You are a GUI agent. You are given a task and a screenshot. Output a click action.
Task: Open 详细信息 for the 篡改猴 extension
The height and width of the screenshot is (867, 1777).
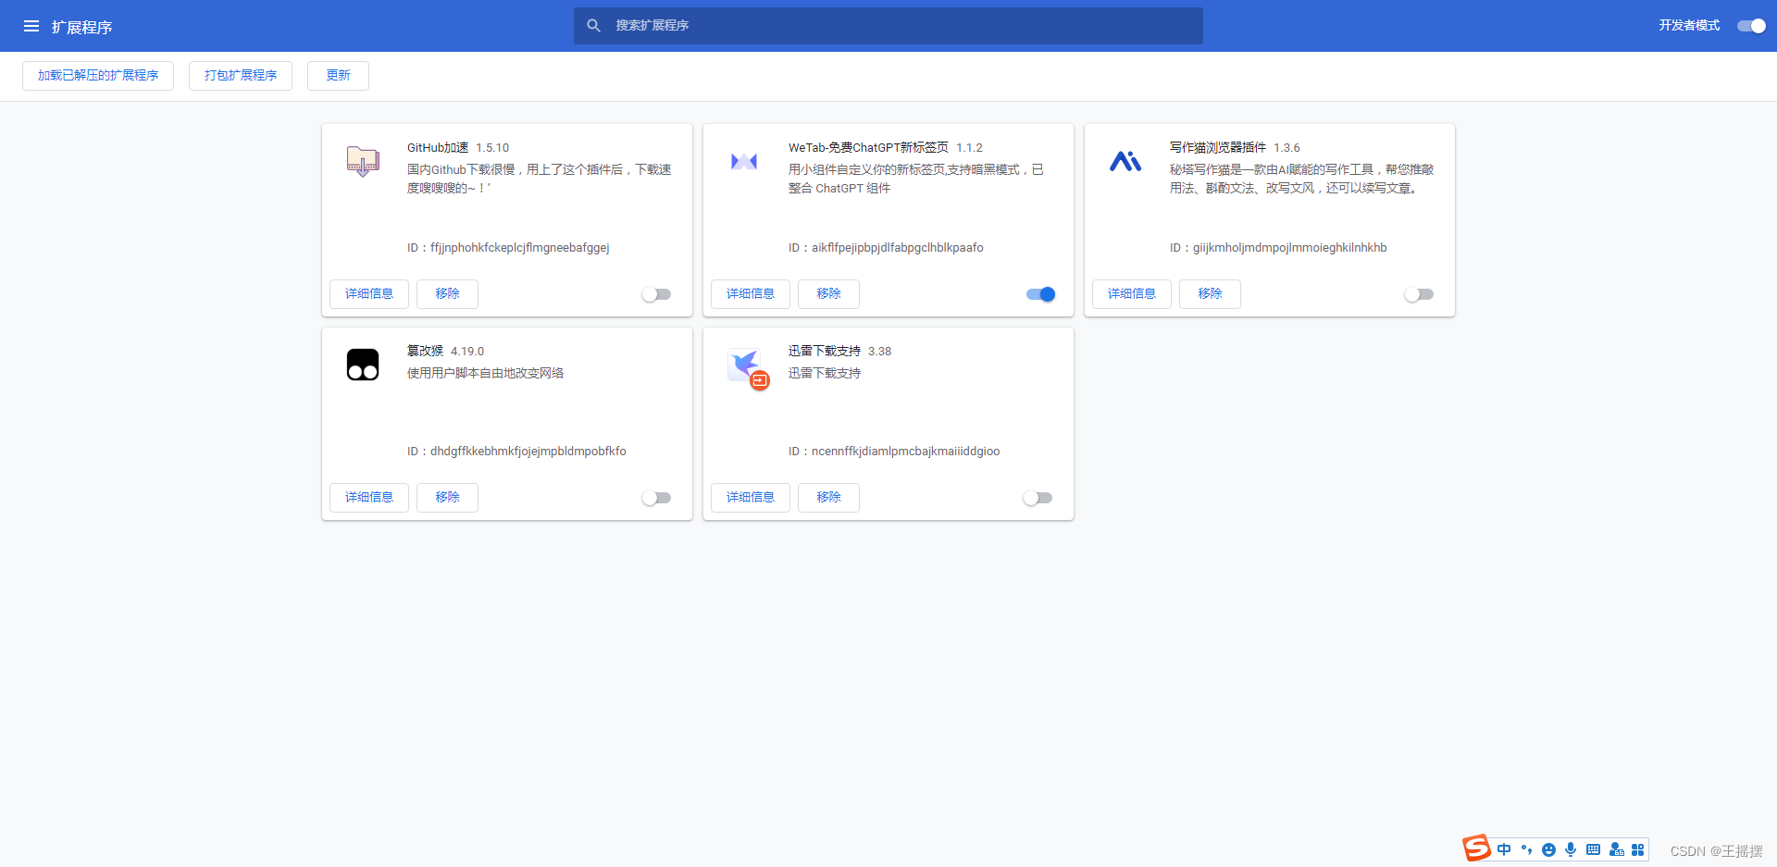[368, 497]
